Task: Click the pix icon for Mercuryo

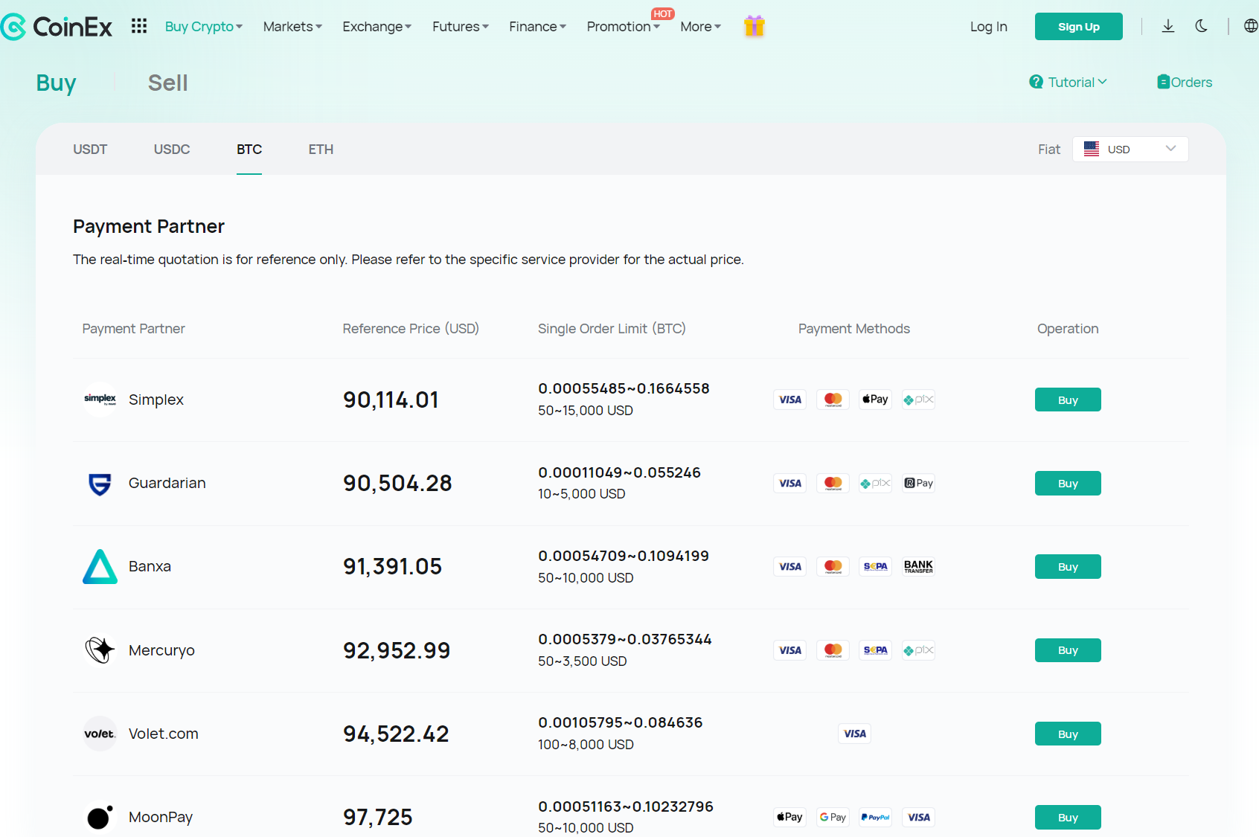Action: coord(917,650)
